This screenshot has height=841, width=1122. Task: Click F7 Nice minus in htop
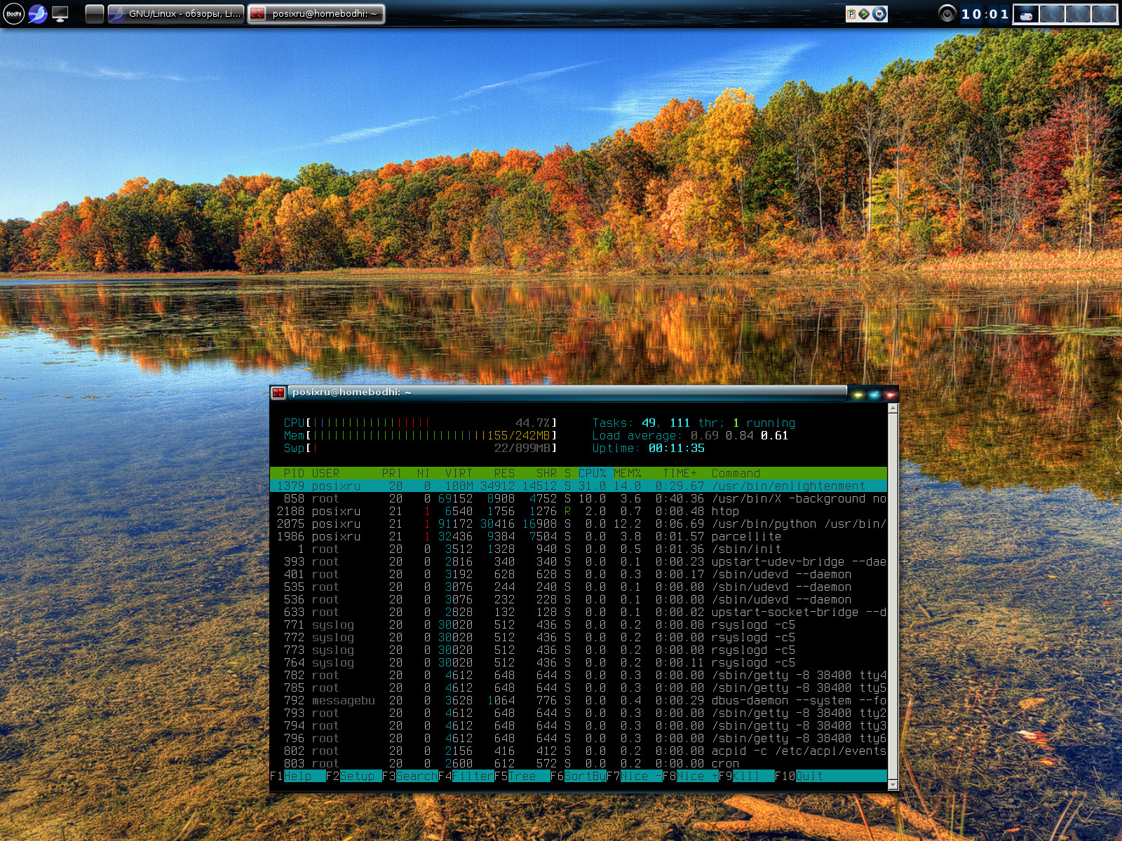[635, 776]
